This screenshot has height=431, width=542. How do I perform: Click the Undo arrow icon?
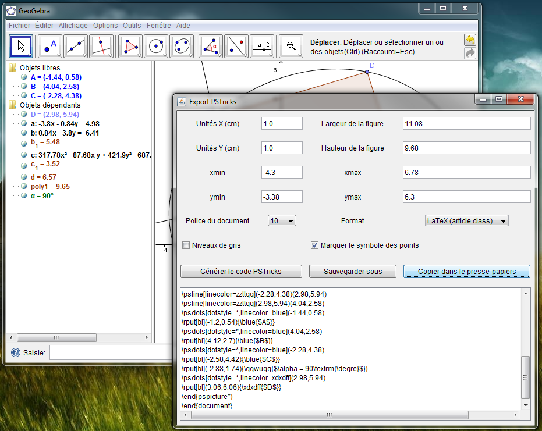[470, 40]
